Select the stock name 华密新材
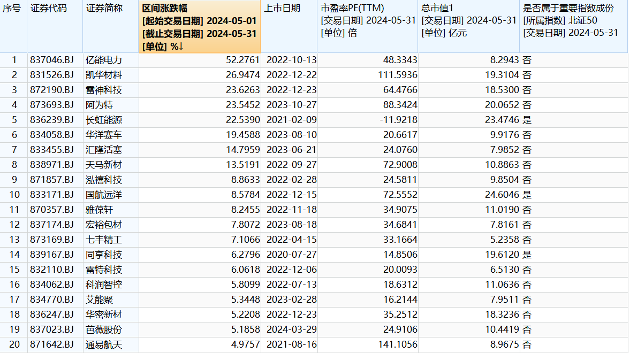This screenshot has width=630, height=353. (x=104, y=314)
